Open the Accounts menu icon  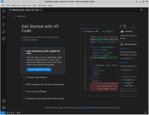(x=4, y=101)
